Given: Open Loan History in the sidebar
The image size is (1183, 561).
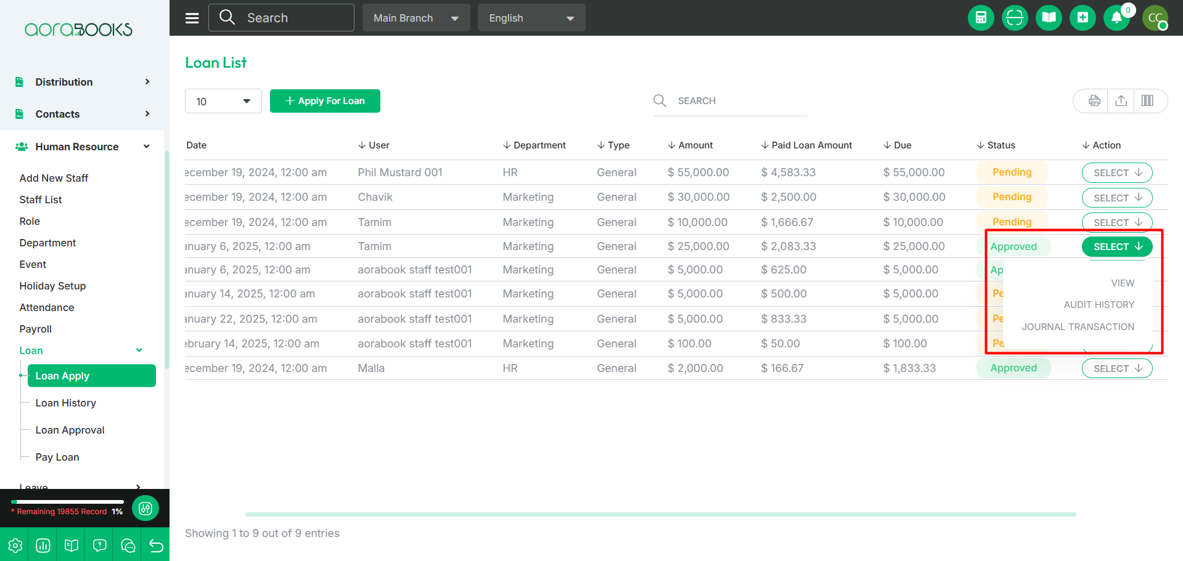Looking at the screenshot, I should point(66,403).
